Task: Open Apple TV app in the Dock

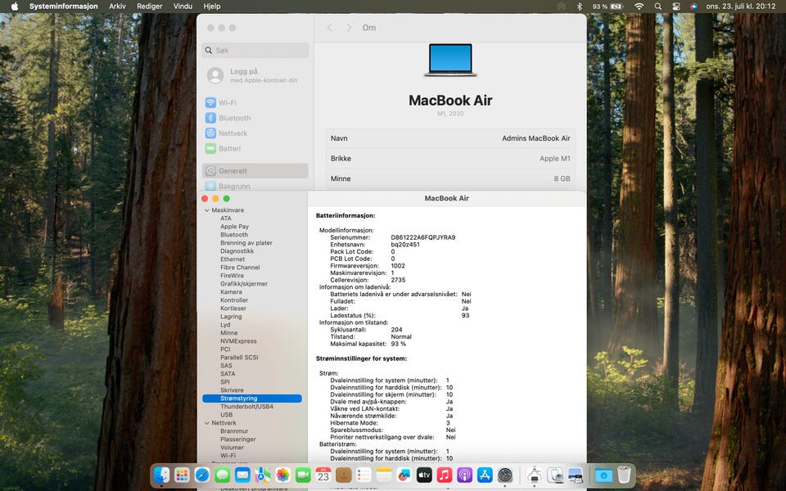Action: [x=424, y=475]
